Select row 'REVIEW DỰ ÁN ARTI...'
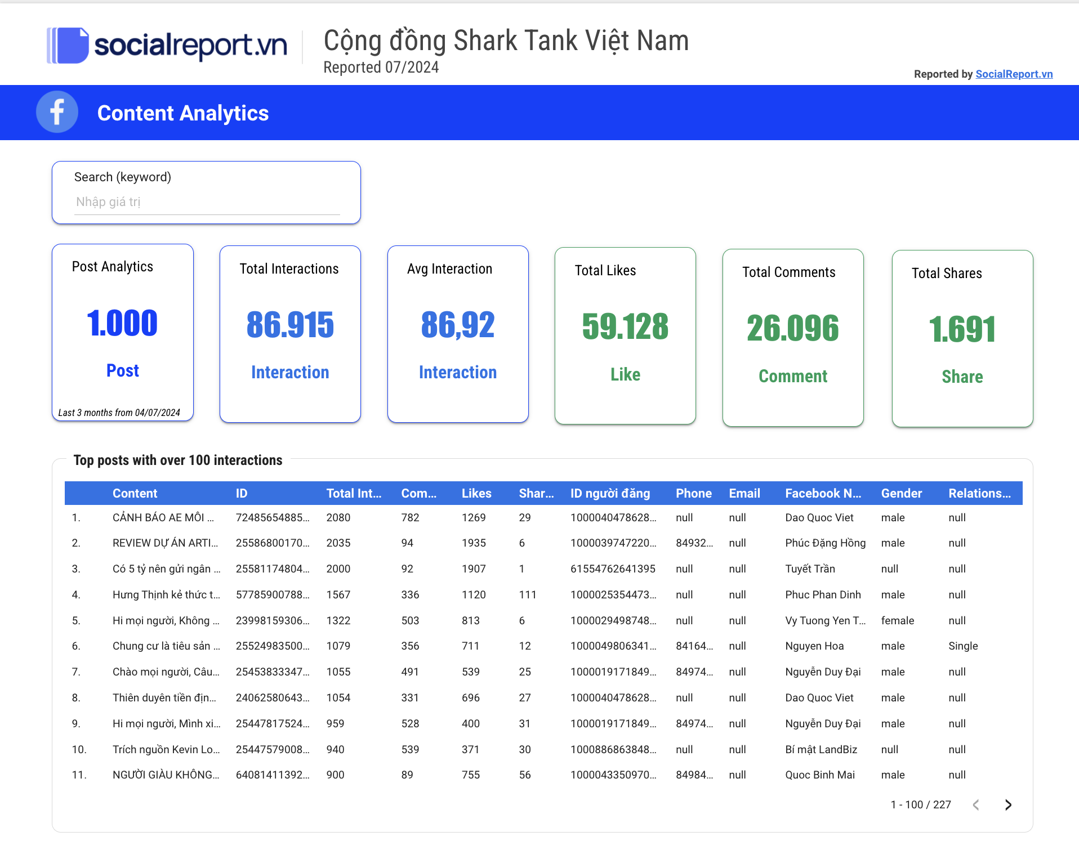Screen dimensions: 1079x841 point(543,543)
